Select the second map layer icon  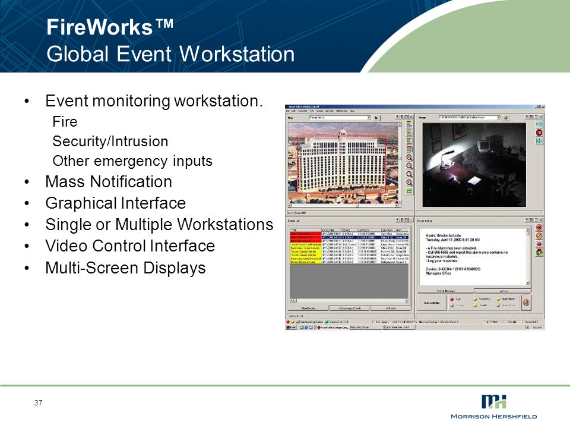[409, 133]
